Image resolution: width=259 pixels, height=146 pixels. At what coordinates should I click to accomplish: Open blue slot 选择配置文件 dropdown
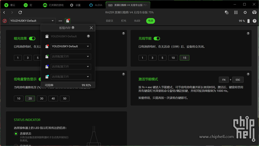(x=71, y=67)
